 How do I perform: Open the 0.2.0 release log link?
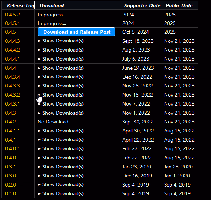(11, 185)
